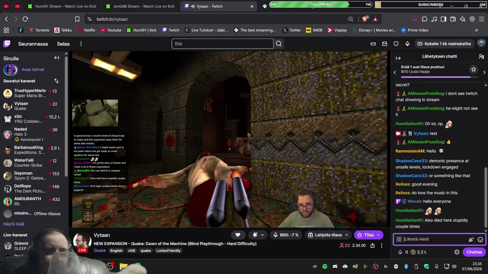Viewport: 488px width, 274px height.
Task: Open chat community users list
Action: click(x=481, y=56)
